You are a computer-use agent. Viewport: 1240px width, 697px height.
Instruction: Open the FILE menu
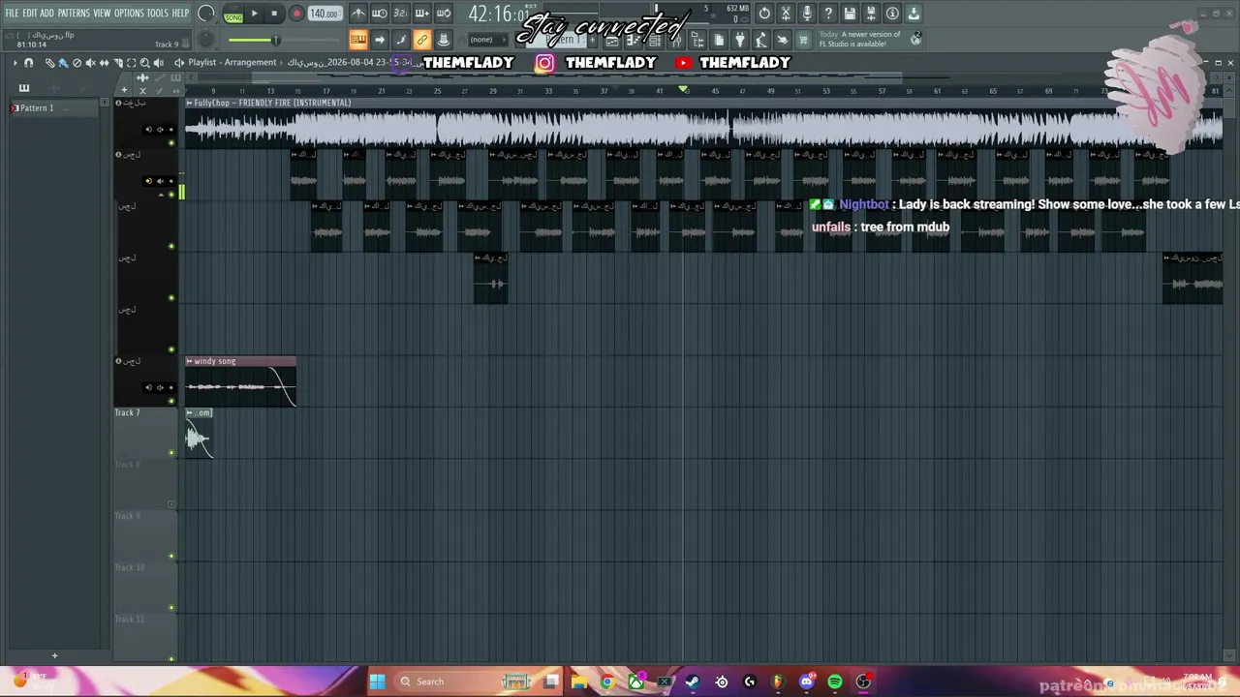point(13,14)
